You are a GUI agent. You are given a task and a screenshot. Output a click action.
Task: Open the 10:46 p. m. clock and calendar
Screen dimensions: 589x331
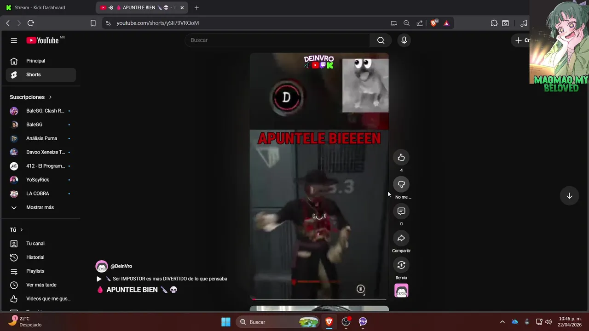[570, 322]
